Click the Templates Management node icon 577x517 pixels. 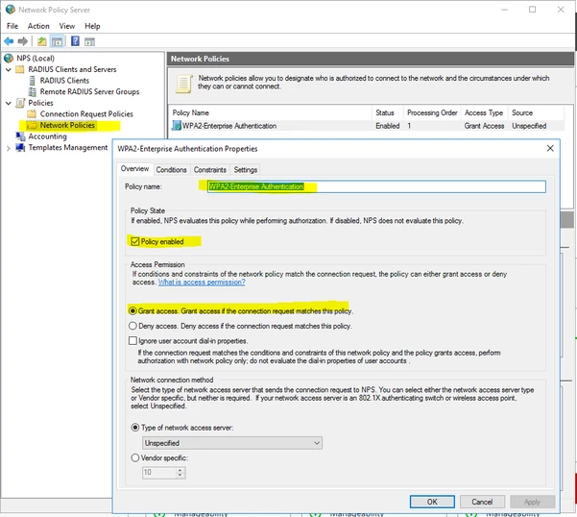(20, 147)
